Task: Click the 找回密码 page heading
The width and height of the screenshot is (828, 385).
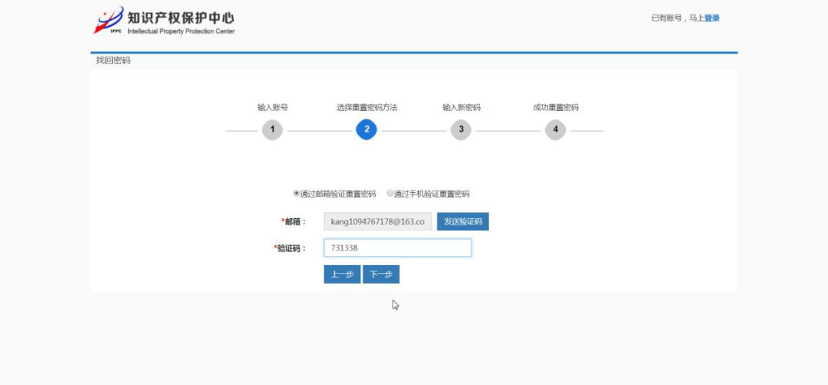Action: coord(113,60)
